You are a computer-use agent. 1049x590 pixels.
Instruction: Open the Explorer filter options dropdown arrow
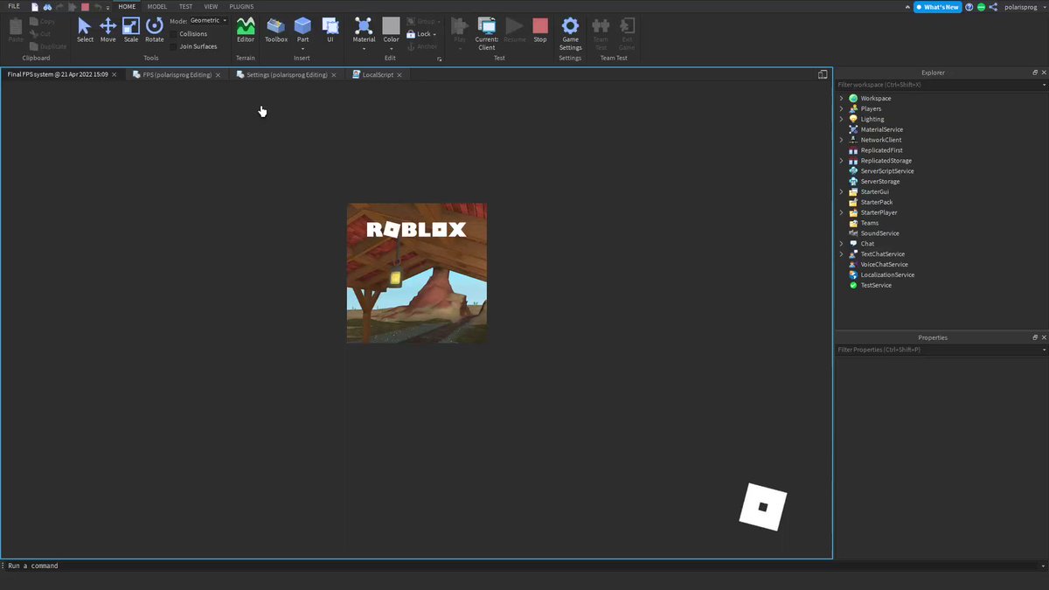pyautogui.click(x=1044, y=85)
